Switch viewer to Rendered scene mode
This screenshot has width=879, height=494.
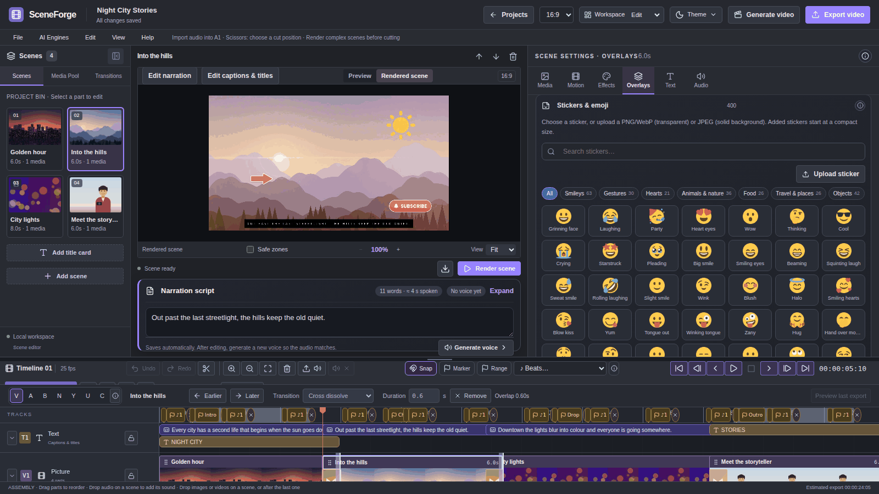404,76
